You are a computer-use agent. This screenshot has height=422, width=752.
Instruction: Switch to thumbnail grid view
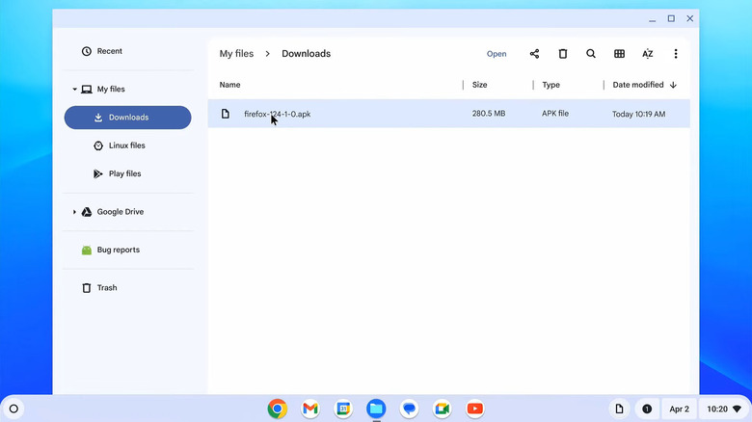[619, 54]
